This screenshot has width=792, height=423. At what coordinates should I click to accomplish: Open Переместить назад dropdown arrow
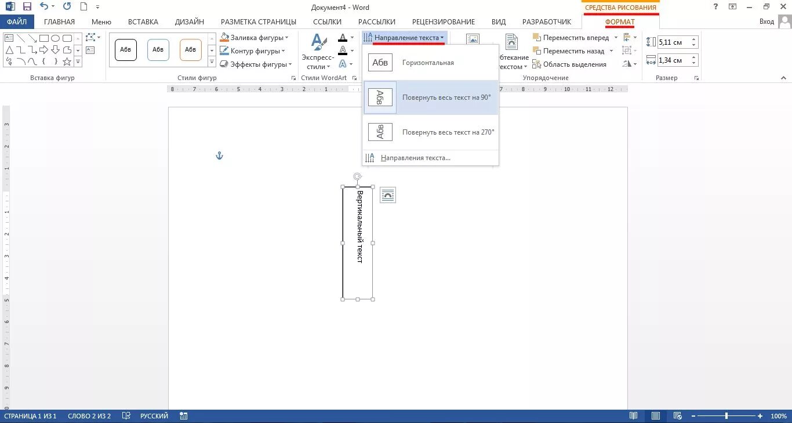point(611,51)
